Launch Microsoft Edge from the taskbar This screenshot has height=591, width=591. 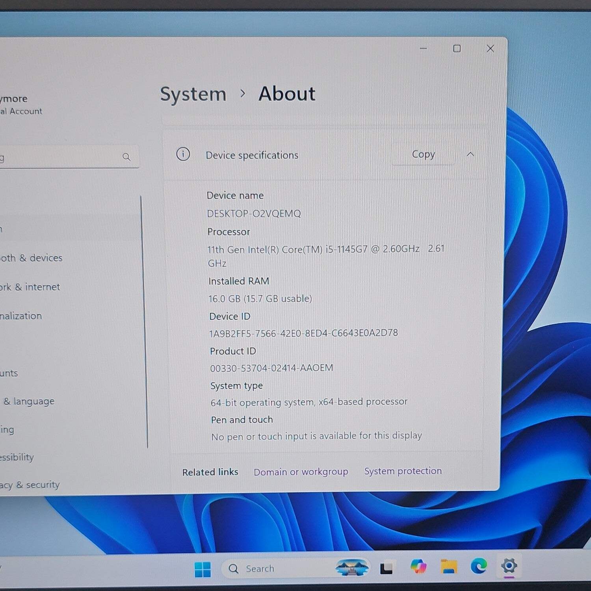(479, 566)
